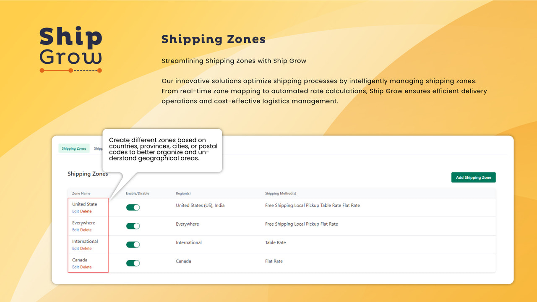Open the partially hidden second tab
The width and height of the screenshot is (537, 302).
pyautogui.click(x=99, y=148)
